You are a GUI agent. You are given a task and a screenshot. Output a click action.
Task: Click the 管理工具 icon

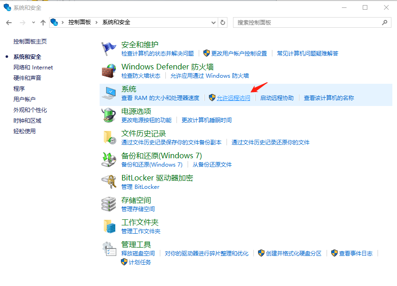(109, 249)
